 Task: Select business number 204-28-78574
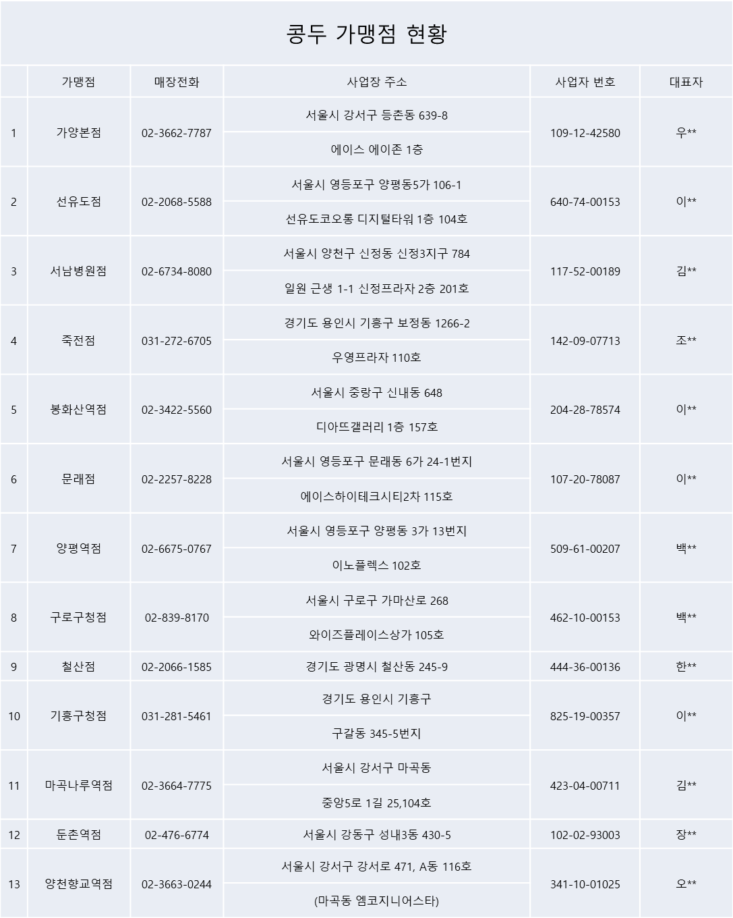[x=585, y=410]
